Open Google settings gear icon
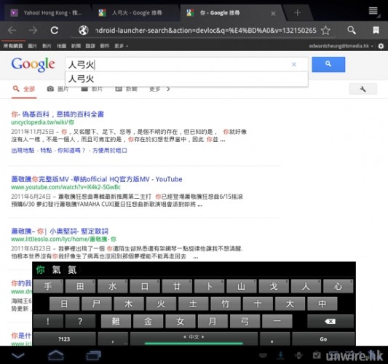The image size is (388, 364). tap(381, 46)
